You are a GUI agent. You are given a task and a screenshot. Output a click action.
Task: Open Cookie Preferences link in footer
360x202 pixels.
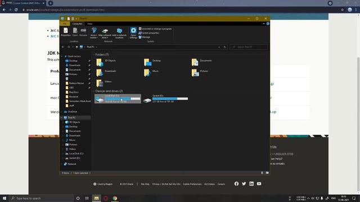point(192,184)
